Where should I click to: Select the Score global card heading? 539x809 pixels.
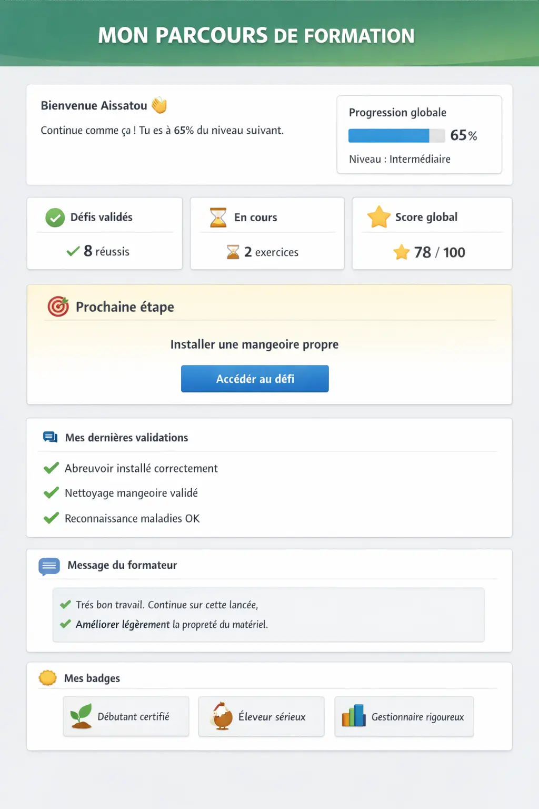[426, 217]
